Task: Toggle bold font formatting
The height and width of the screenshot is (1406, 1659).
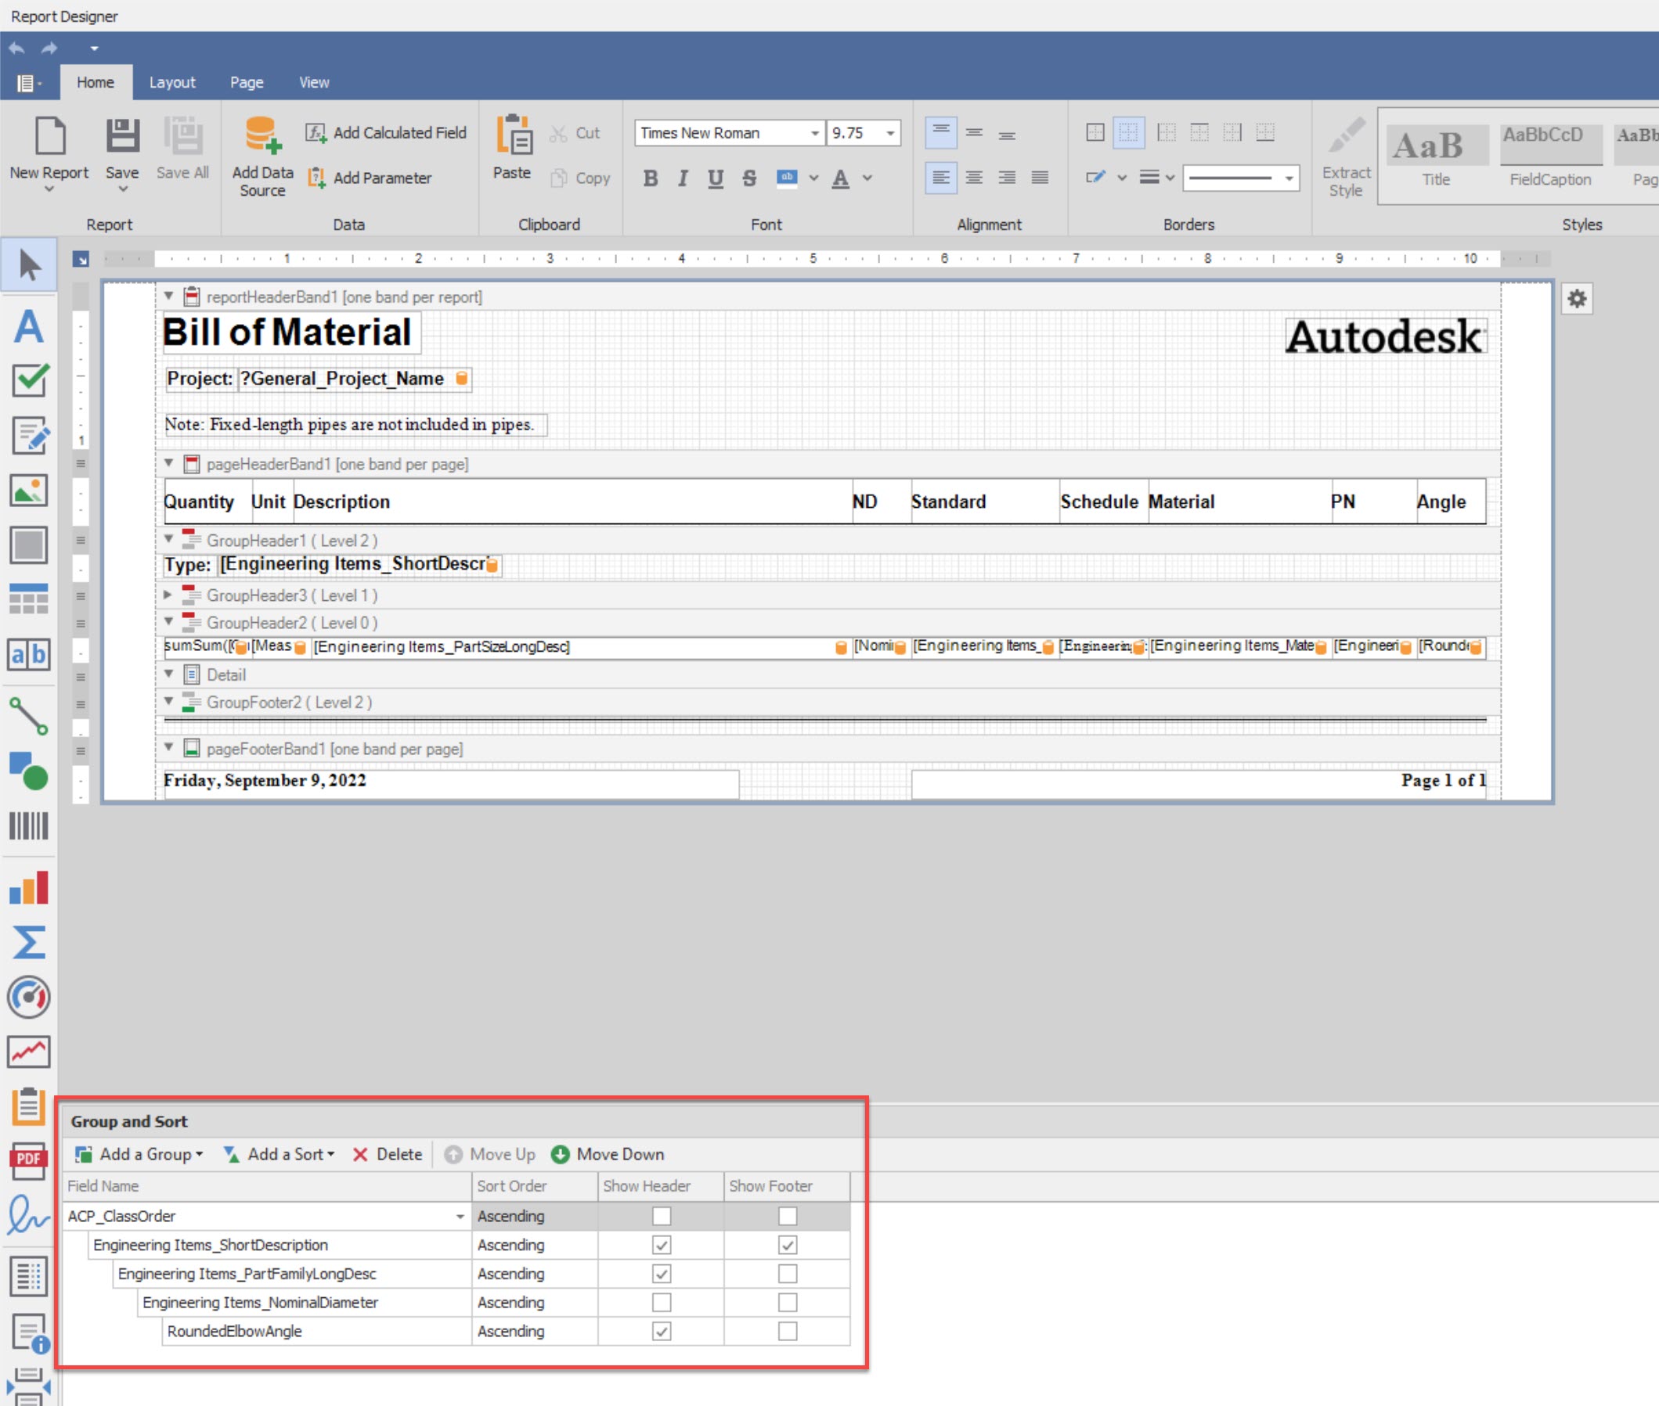Action: [x=651, y=178]
